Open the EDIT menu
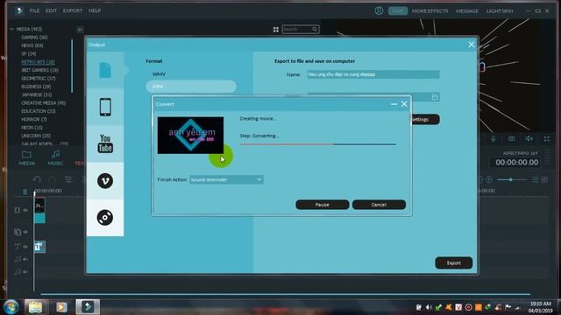 click(x=51, y=10)
